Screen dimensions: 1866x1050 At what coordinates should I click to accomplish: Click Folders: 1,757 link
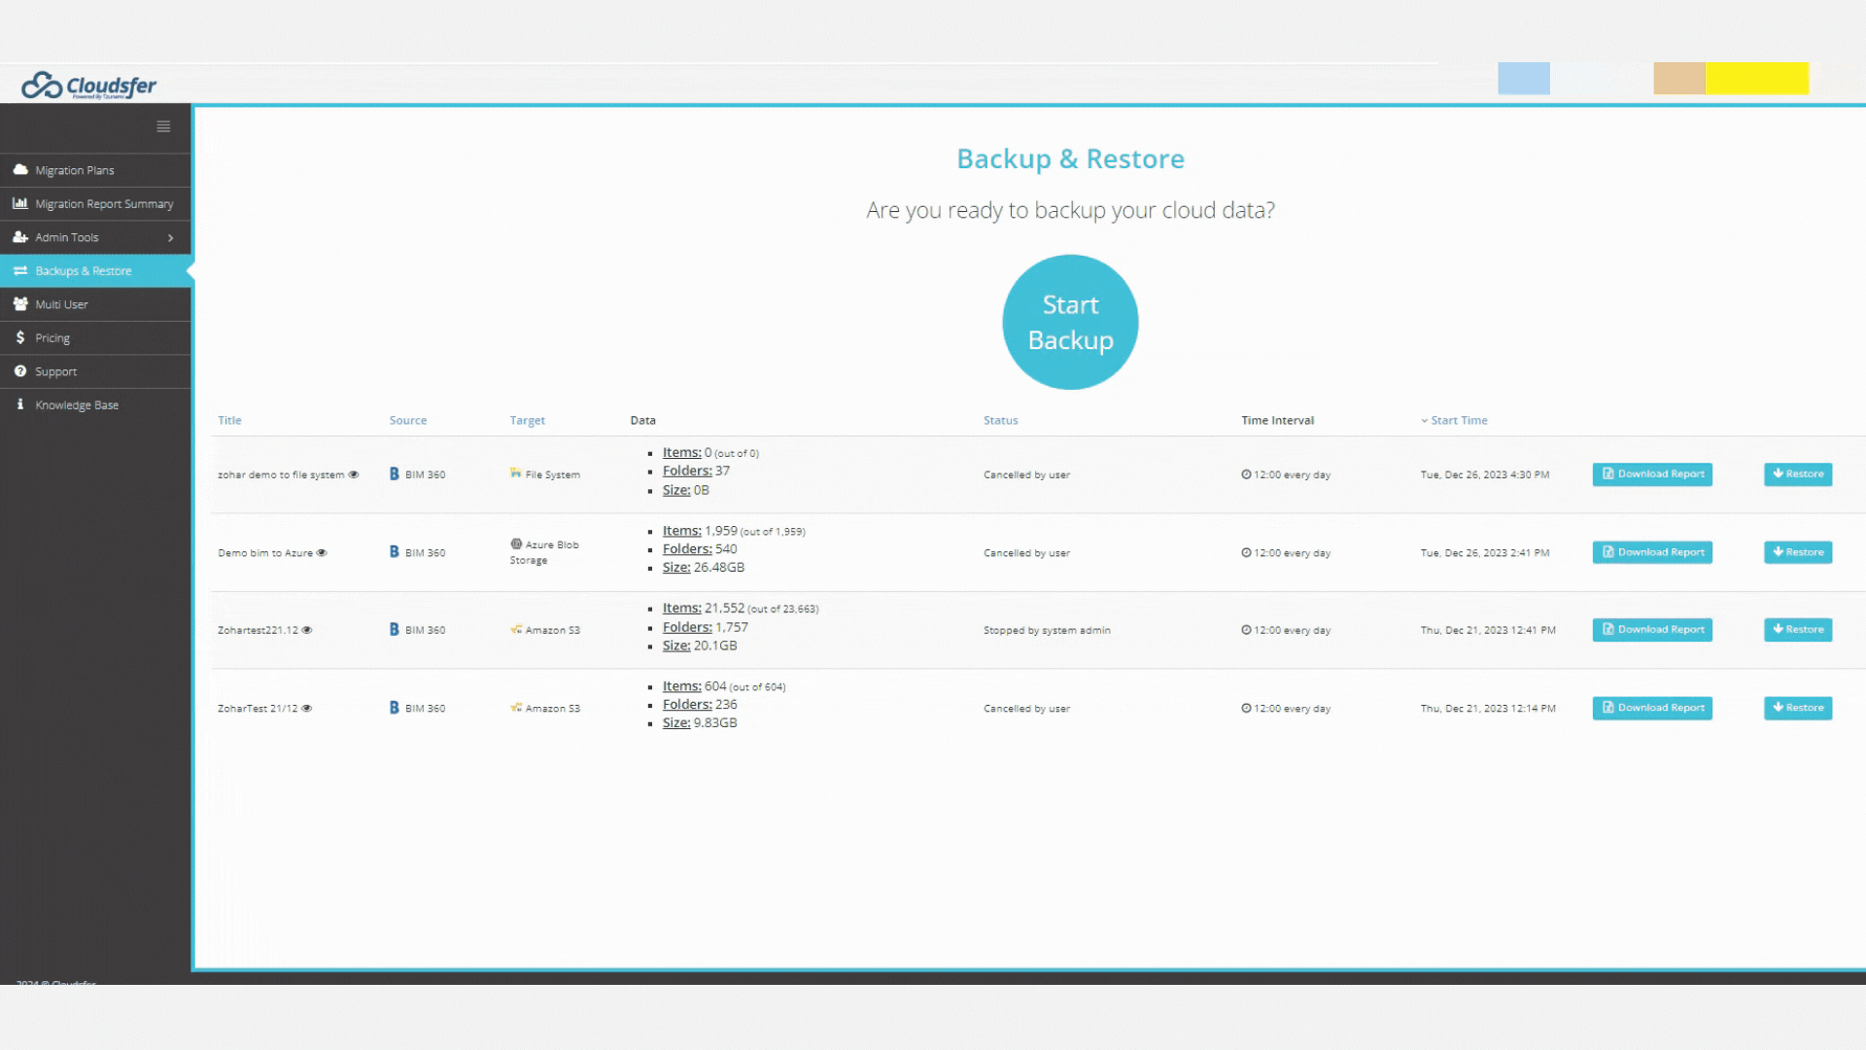[706, 627]
